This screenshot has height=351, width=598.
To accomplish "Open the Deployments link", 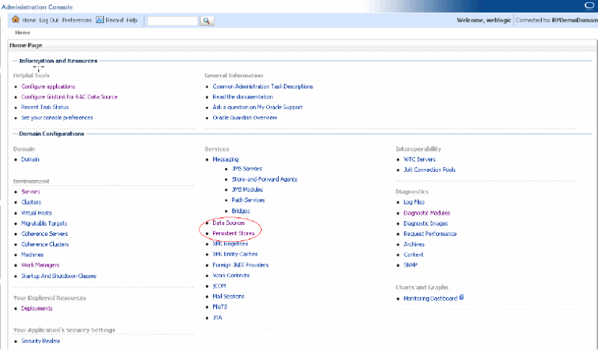I will click(37, 308).
